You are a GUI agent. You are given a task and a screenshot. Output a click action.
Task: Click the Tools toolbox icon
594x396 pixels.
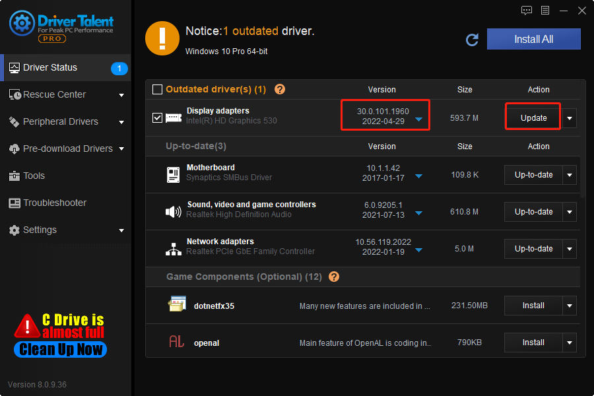pos(14,176)
